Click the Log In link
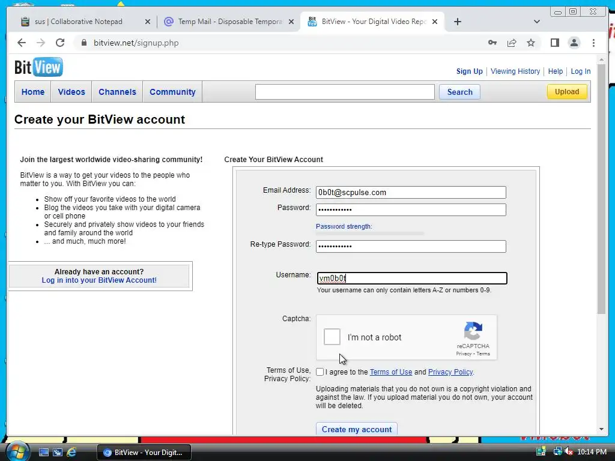 coord(581,71)
